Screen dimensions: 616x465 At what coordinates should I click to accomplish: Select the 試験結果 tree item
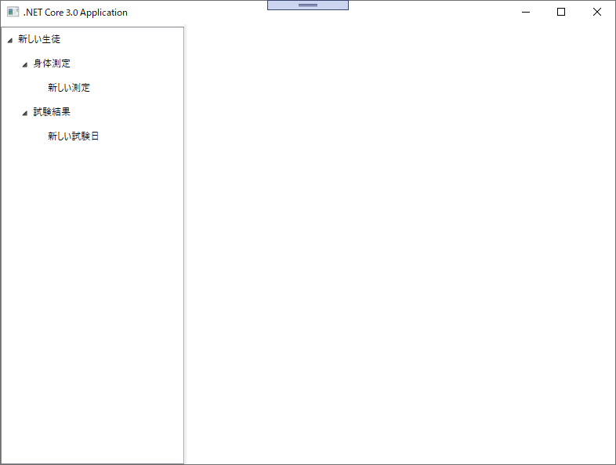click(x=52, y=112)
